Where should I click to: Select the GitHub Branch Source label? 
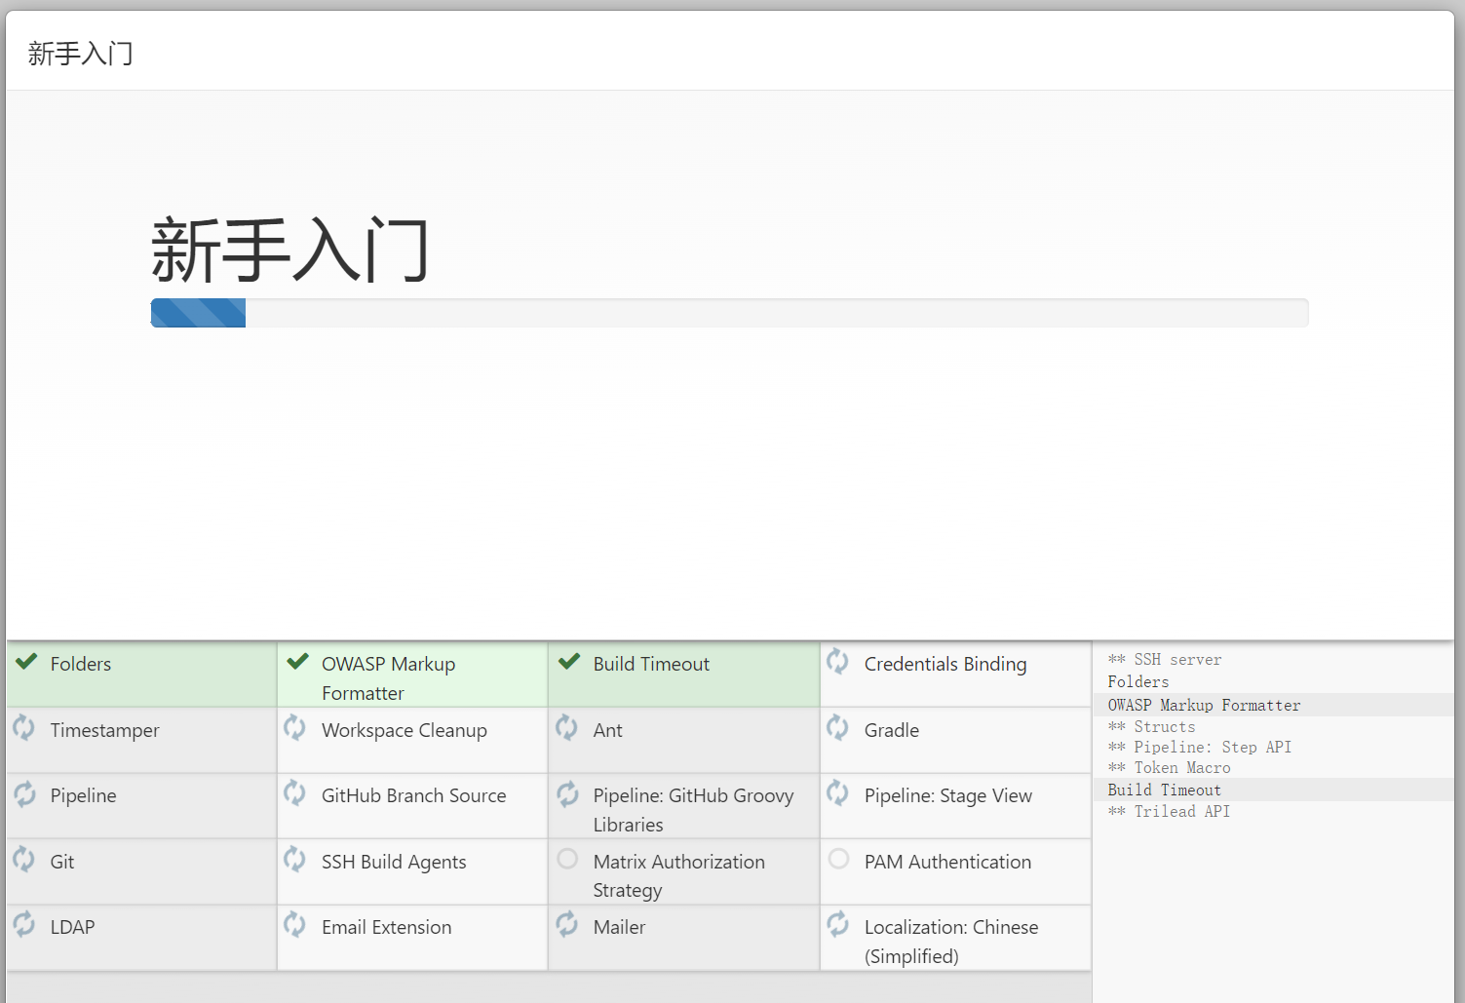click(414, 795)
